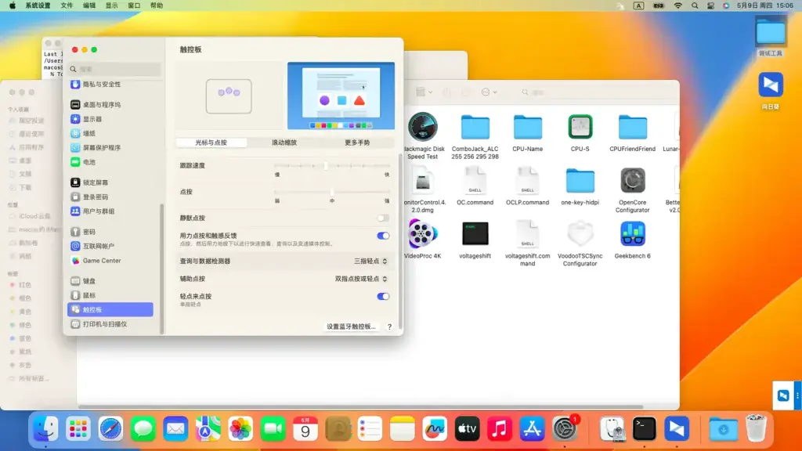This screenshot has width=802, height=451.
Task: Select one-key-hidpi folder in Finder
Action: point(580,180)
